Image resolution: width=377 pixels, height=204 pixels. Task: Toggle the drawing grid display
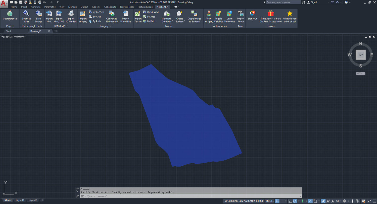277,201
